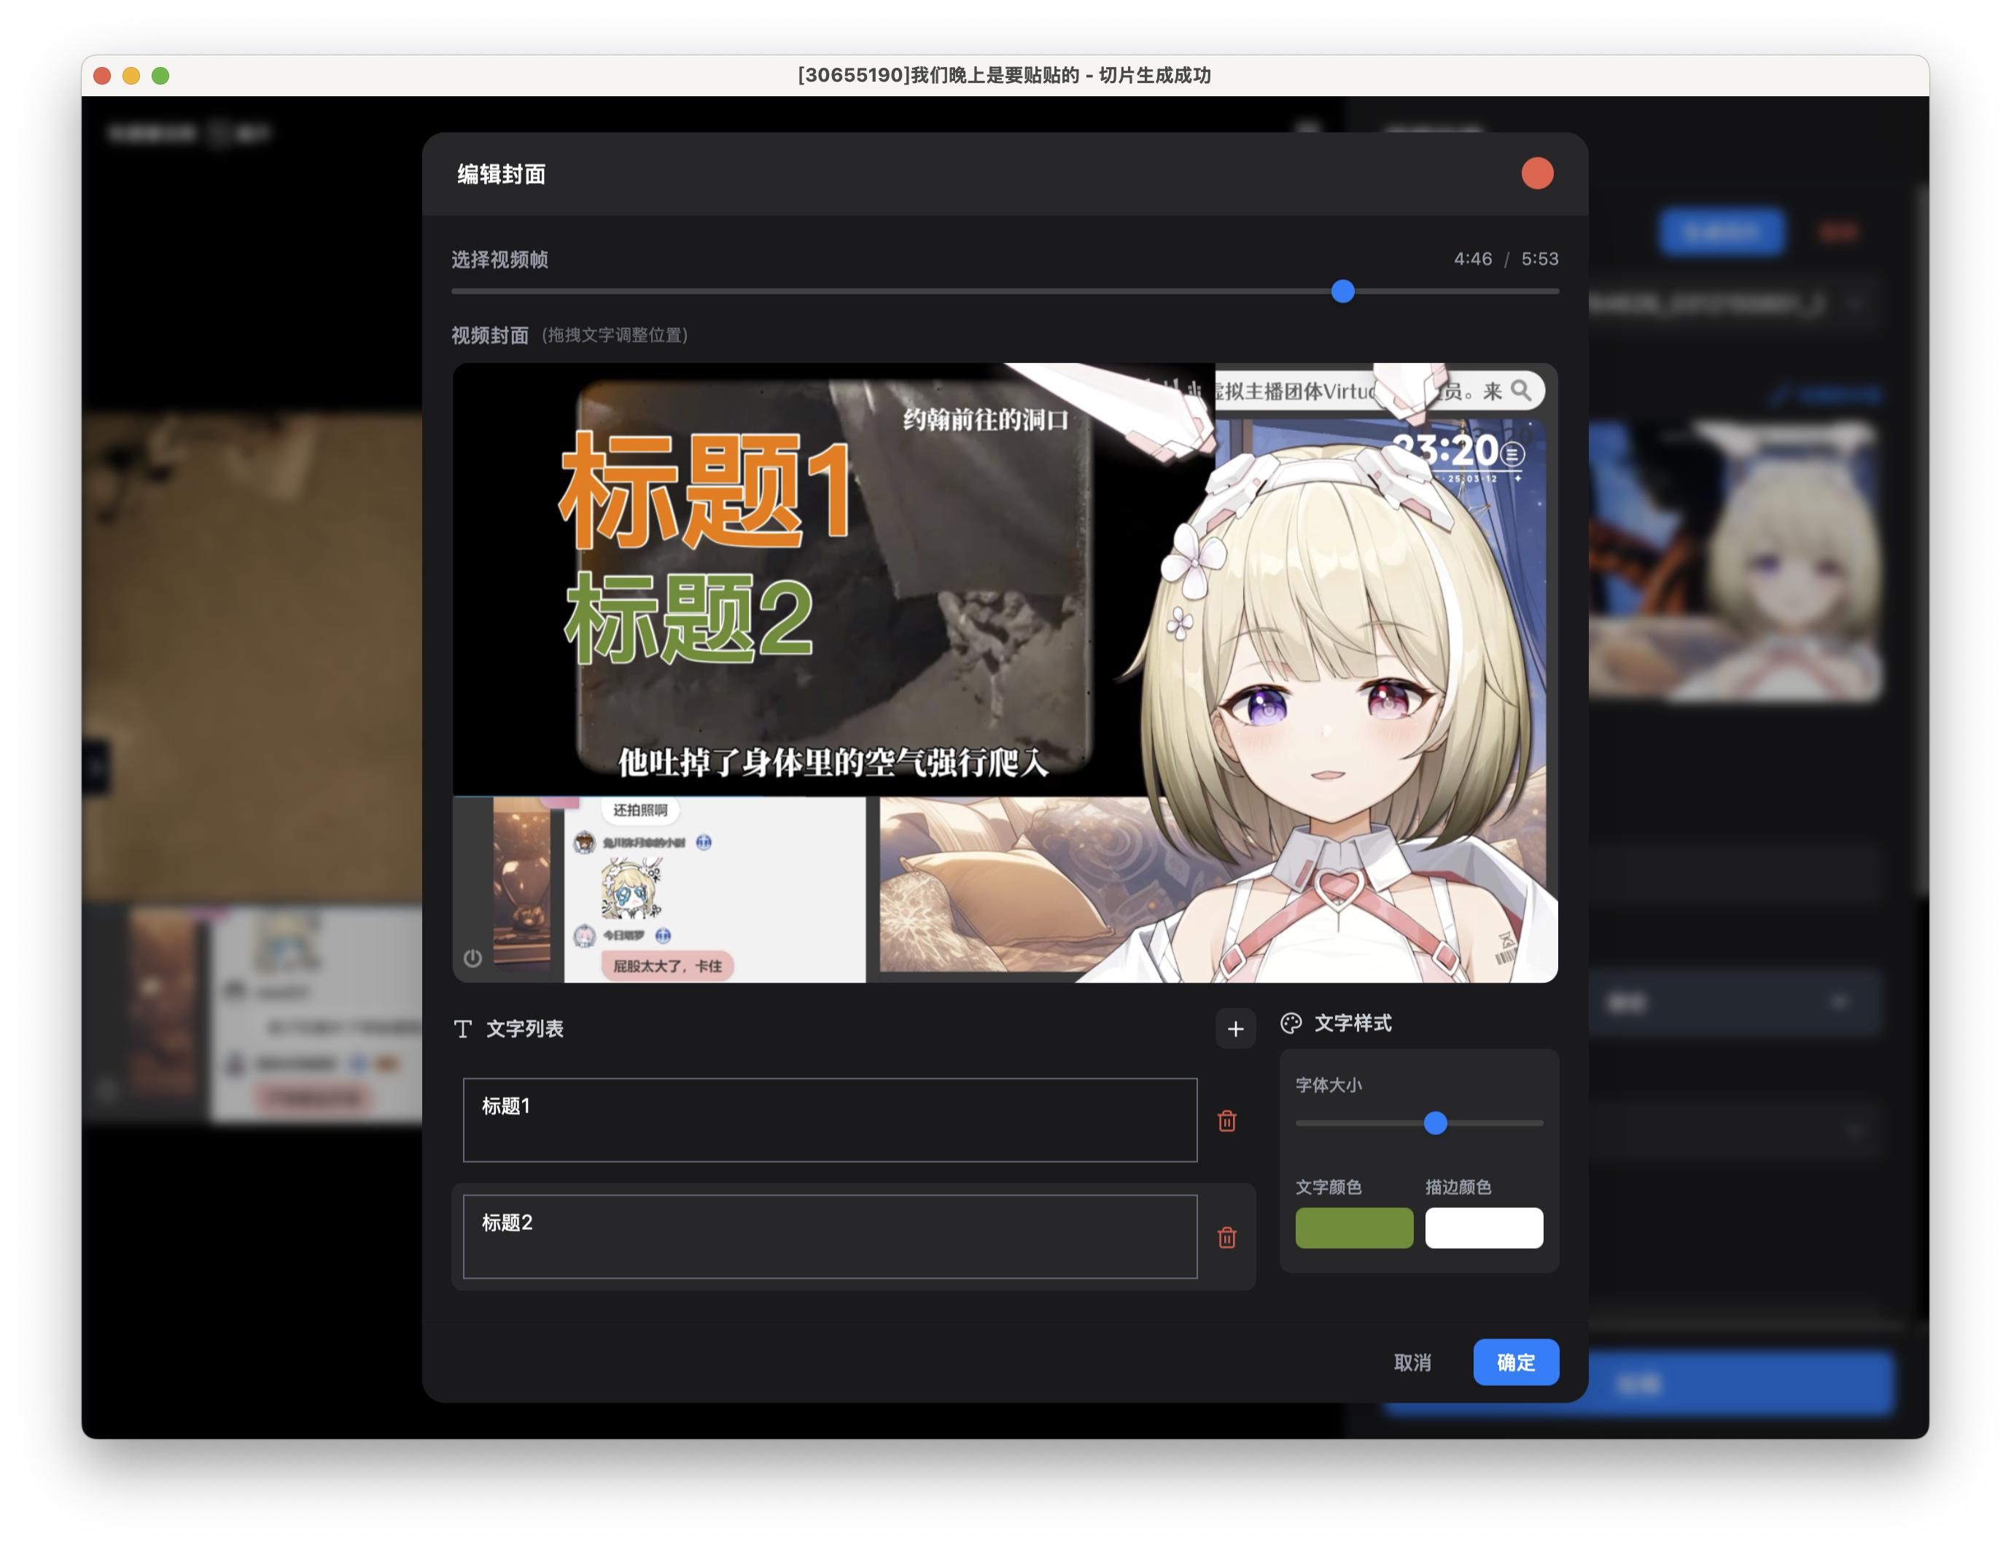Select the orange 标题1 overlay text
The height and width of the screenshot is (1547, 2011).
(705, 491)
